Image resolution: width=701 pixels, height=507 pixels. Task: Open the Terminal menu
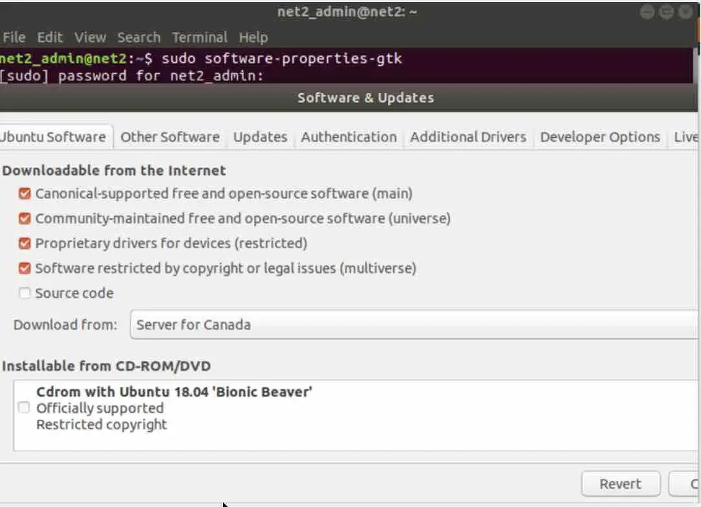click(200, 38)
